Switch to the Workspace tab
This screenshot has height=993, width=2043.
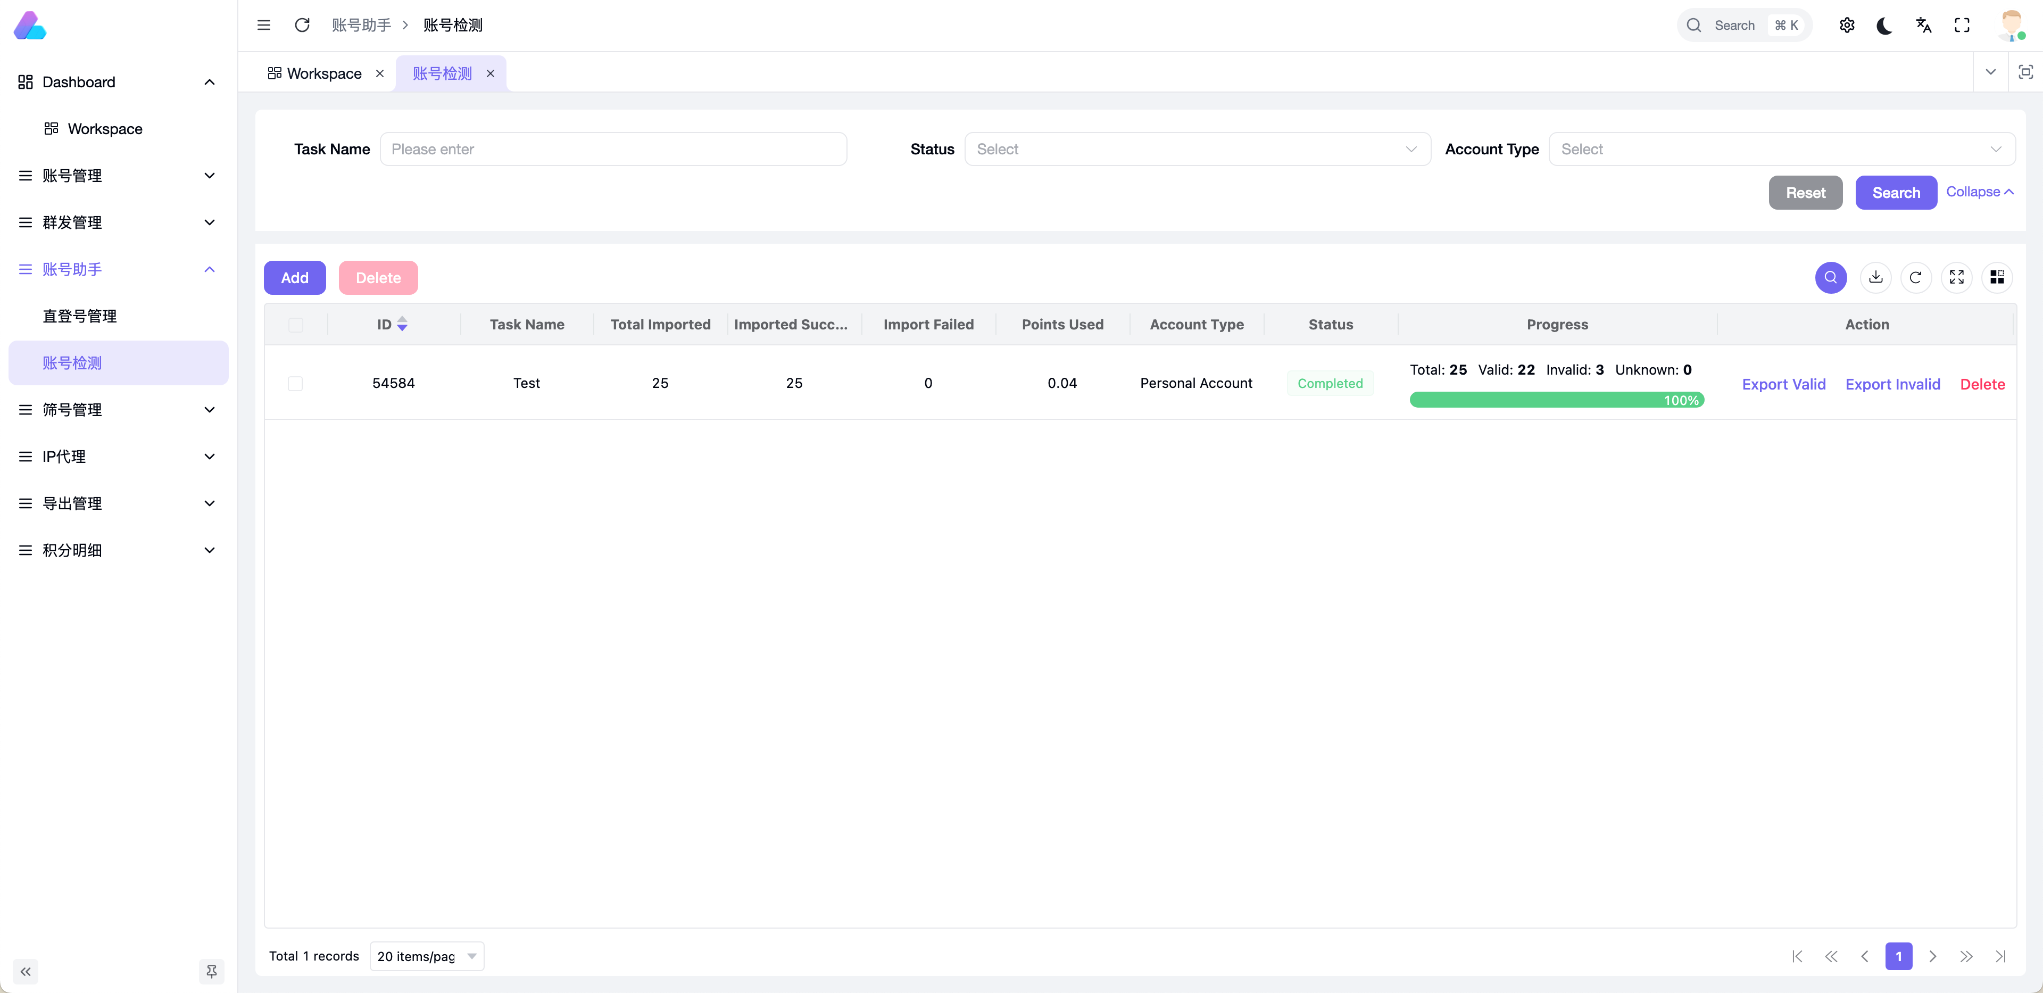tap(323, 73)
